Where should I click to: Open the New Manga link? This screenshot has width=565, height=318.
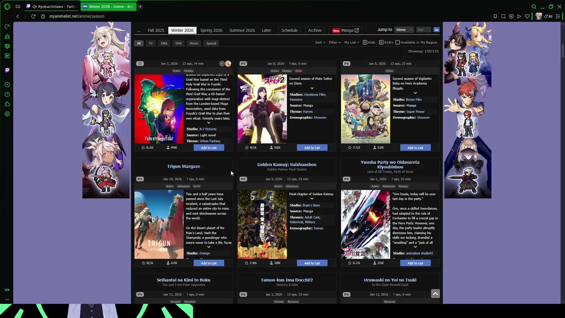click(346, 30)
